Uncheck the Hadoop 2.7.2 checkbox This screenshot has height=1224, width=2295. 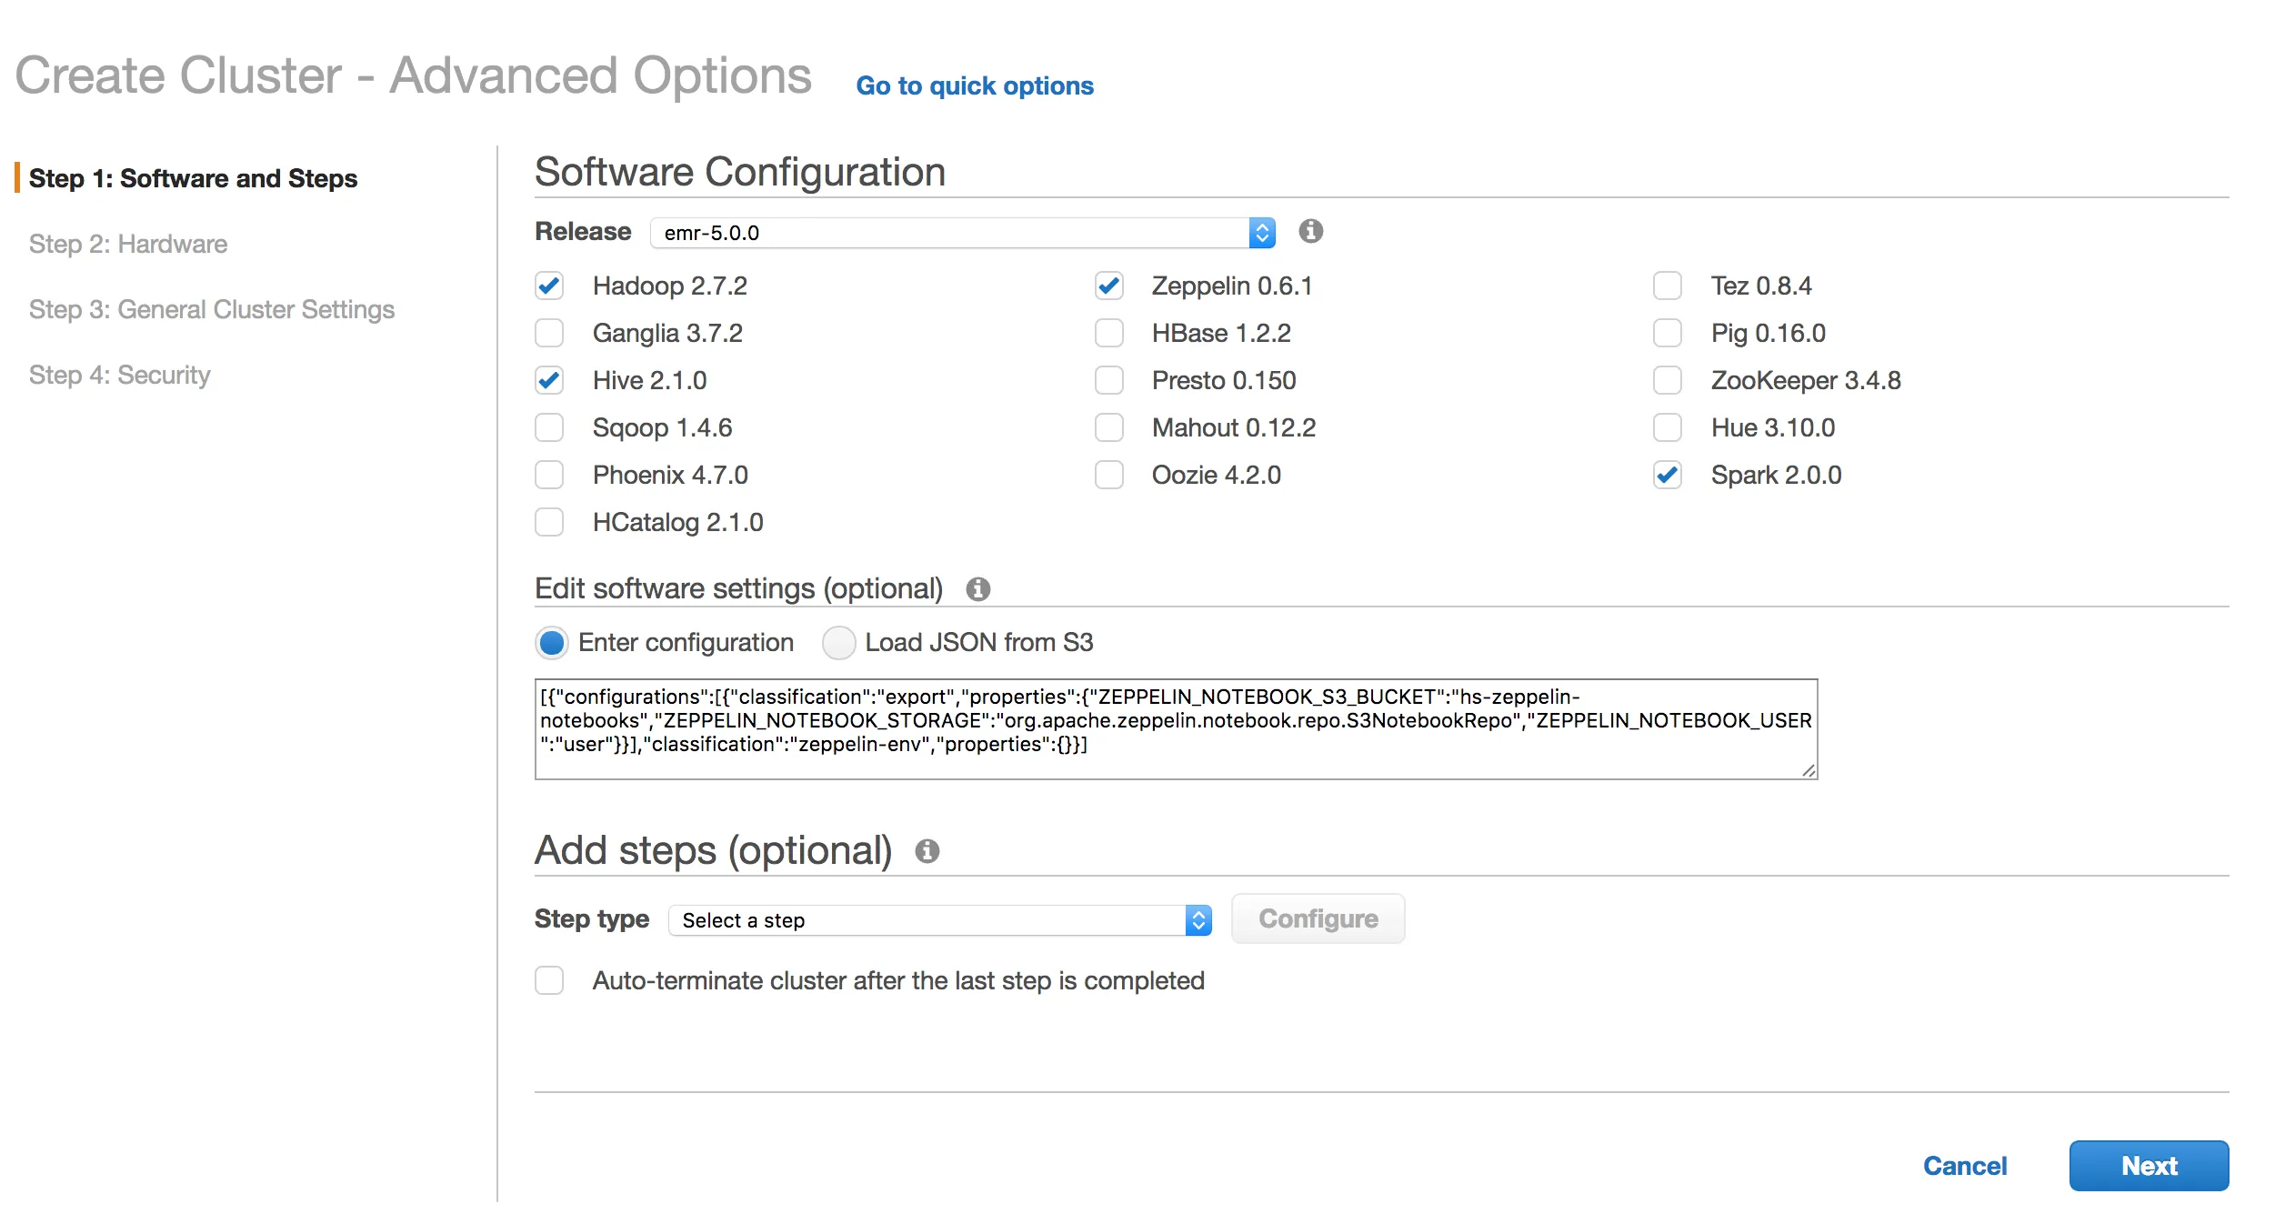549,286
